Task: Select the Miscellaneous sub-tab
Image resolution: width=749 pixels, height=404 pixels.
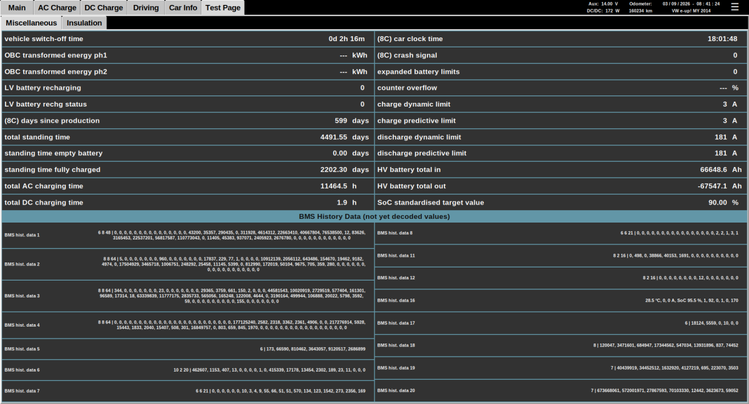Action: (x=31, y=22)
